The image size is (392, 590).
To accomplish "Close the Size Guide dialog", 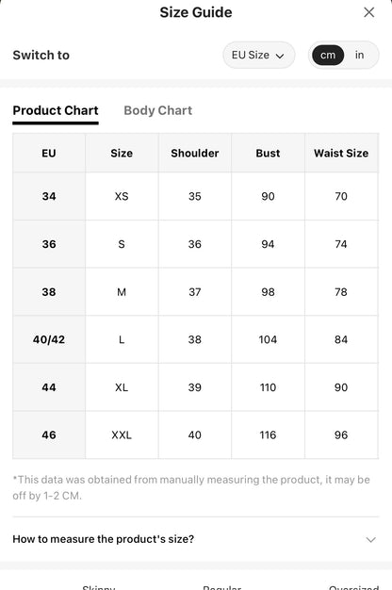I will point(368,12).
